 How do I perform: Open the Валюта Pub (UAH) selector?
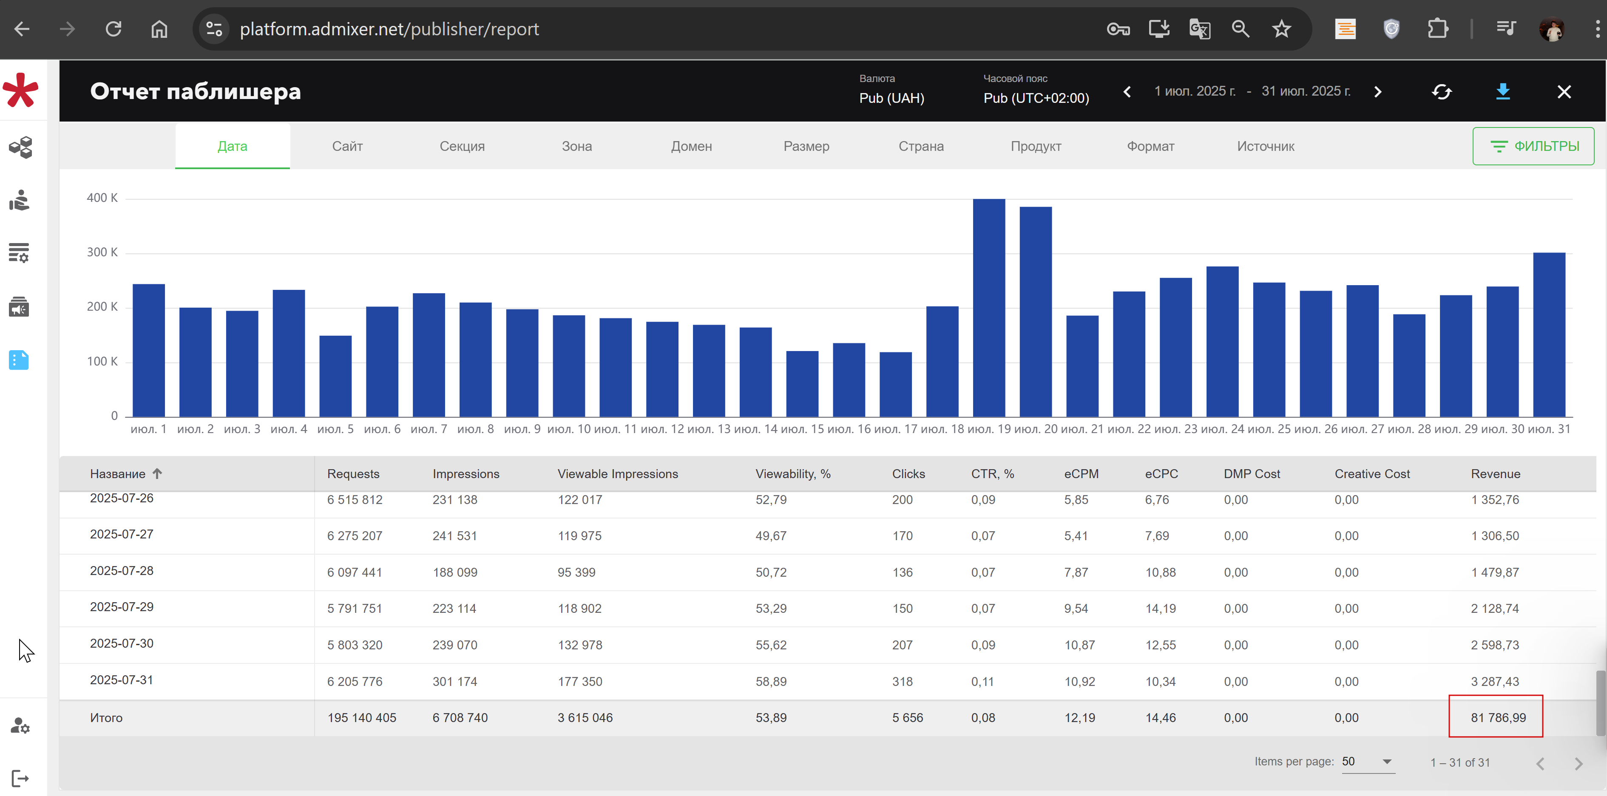click(x=892, y=91)
